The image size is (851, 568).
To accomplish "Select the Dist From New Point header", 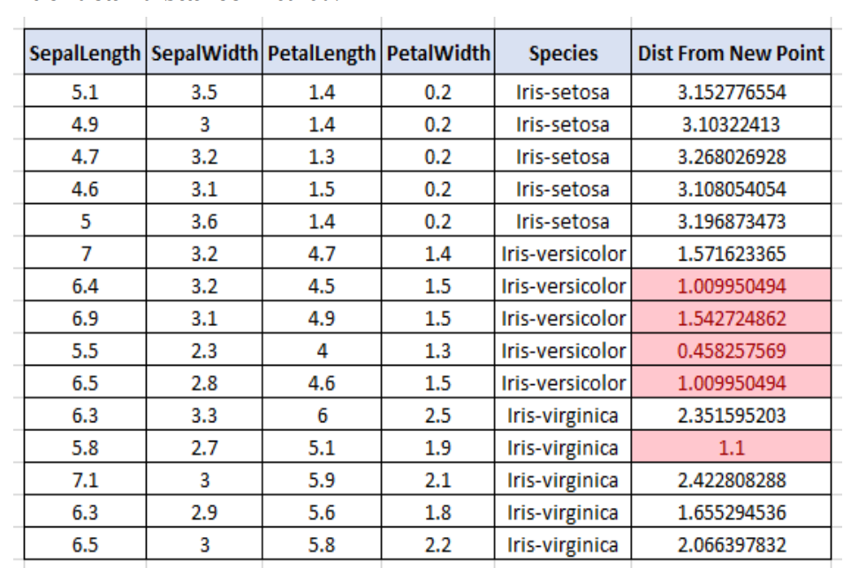I will coord(731,54).
